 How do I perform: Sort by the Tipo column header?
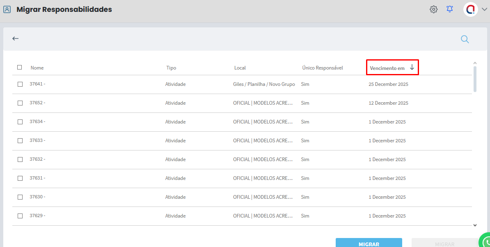pos(171,68)
